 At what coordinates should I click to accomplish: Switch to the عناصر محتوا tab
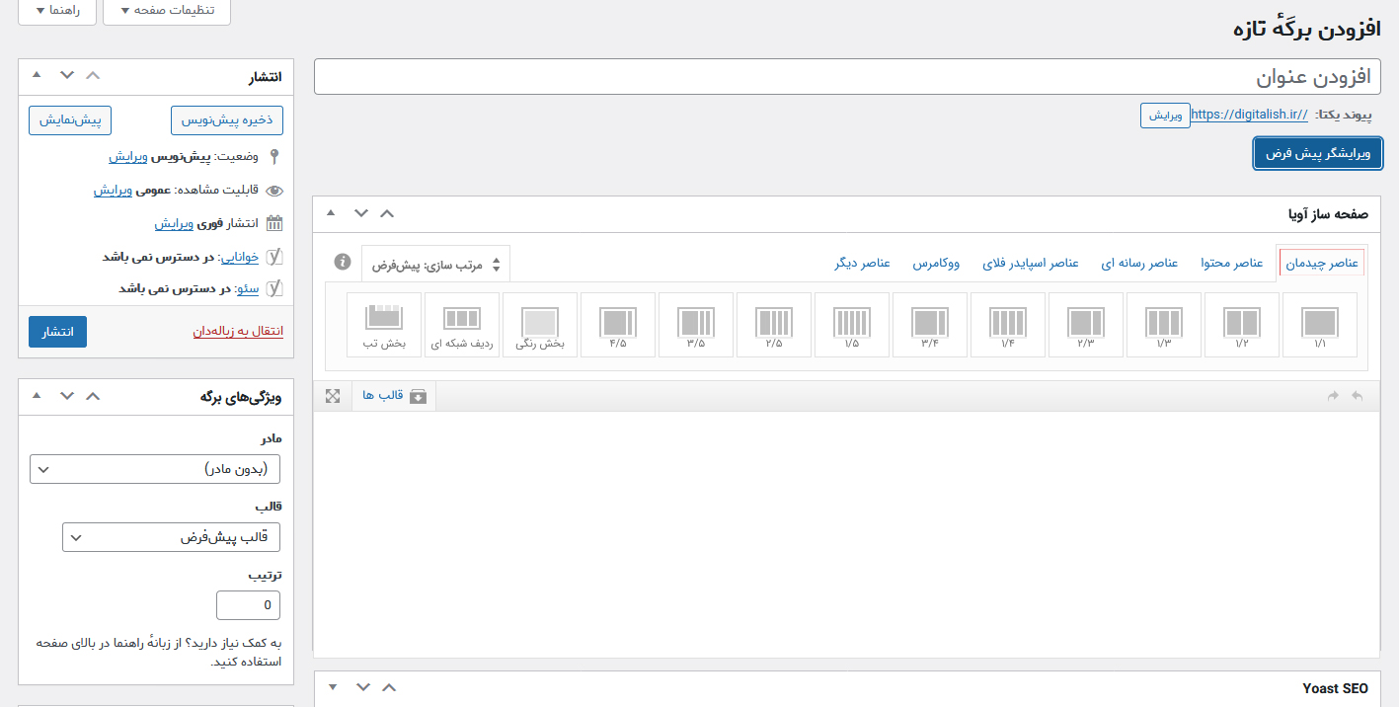[x=1231, y=263]
